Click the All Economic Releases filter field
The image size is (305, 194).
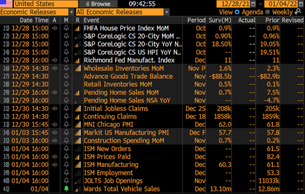(120, 12)
